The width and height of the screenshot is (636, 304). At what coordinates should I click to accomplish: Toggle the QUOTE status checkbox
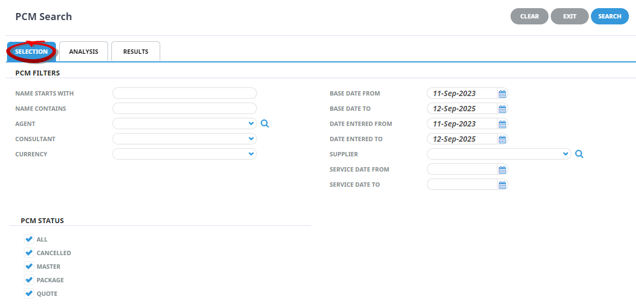[29, 294]
